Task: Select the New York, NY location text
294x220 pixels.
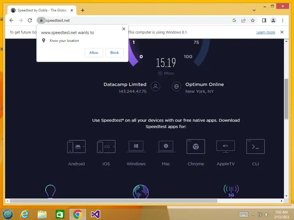Action: (200, 91)
